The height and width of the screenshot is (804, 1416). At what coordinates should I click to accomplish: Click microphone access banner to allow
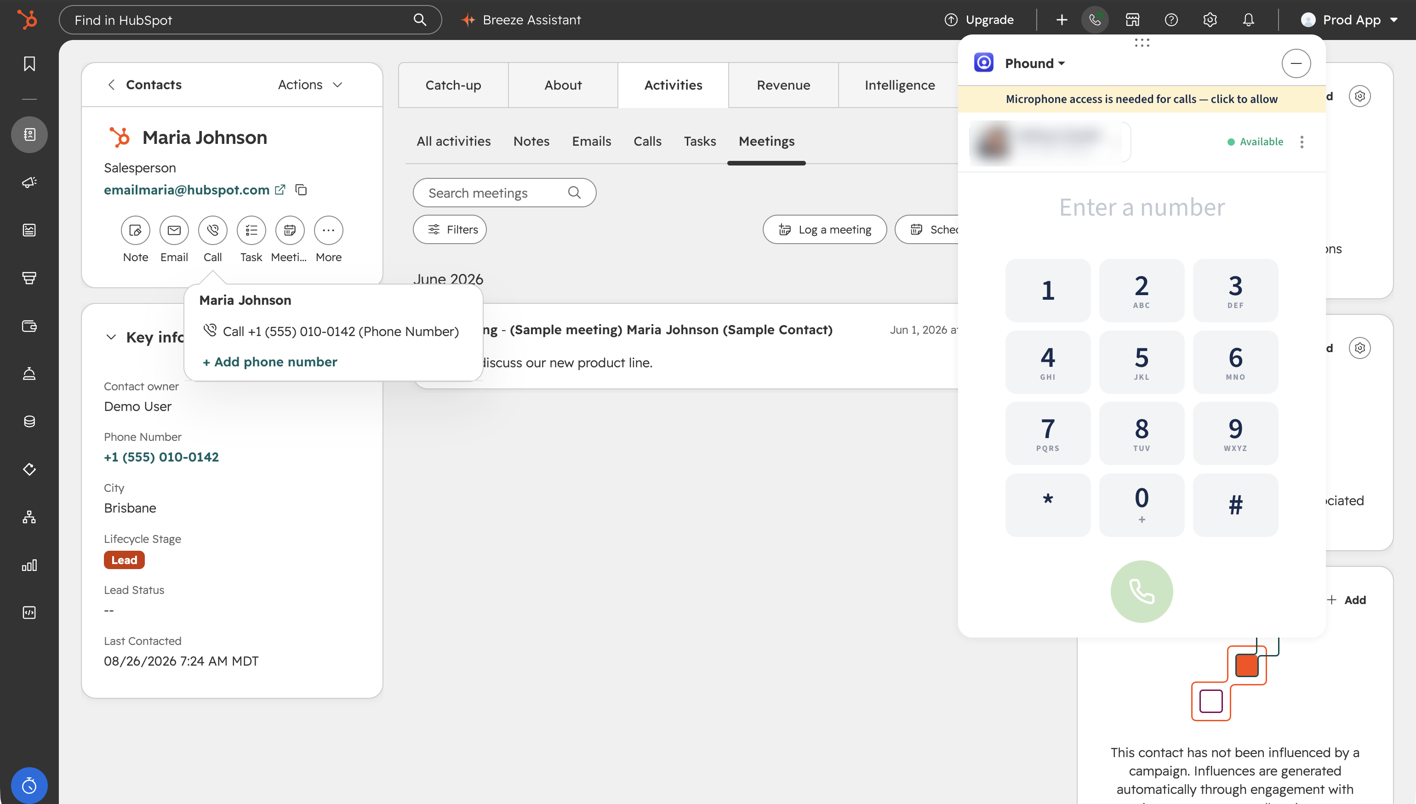[x=1142, y=99]
